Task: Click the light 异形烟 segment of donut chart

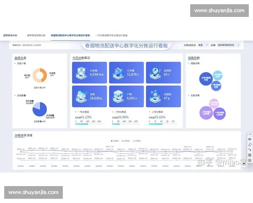Action: [35, 75]
